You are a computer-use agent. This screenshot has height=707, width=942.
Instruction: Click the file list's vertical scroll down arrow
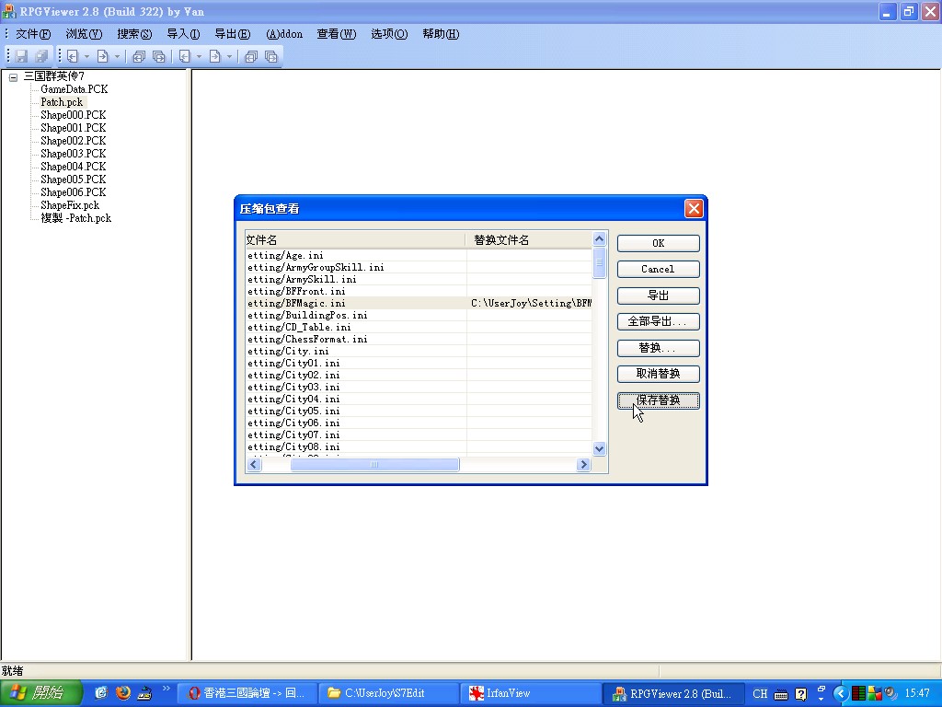(x=600, y=449)
